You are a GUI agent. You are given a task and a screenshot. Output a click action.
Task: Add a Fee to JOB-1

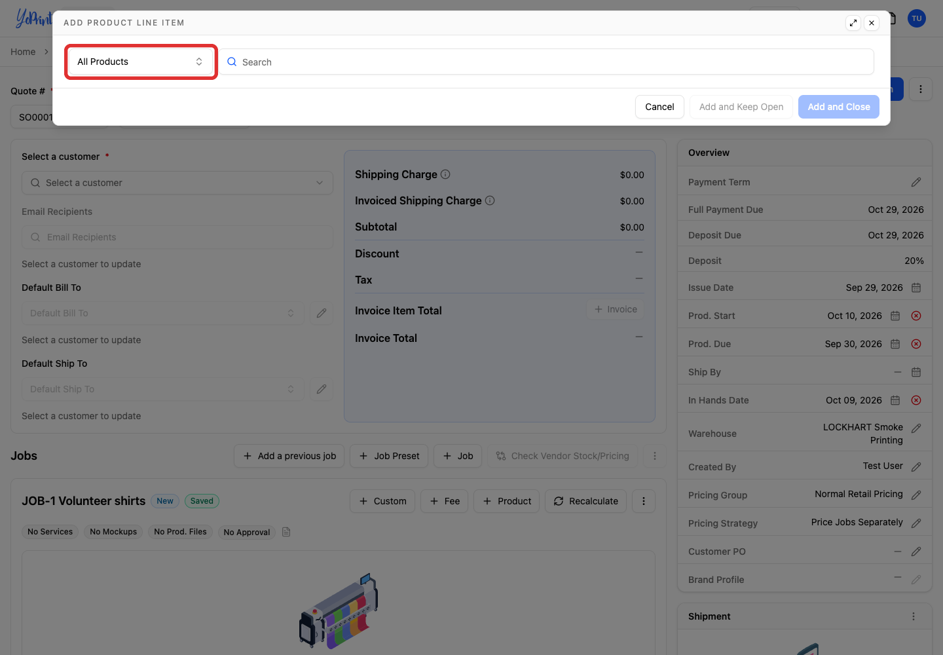[x=445, y=501]
